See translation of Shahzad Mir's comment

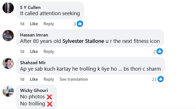(x=74, y=79)
